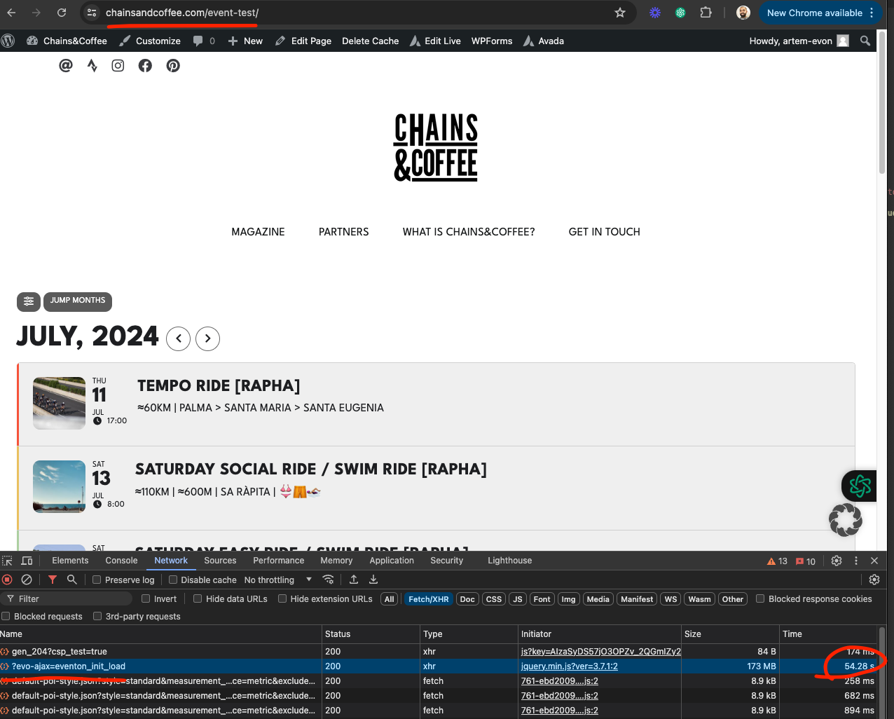Check Blocked response cookies

tap(760, 598)
